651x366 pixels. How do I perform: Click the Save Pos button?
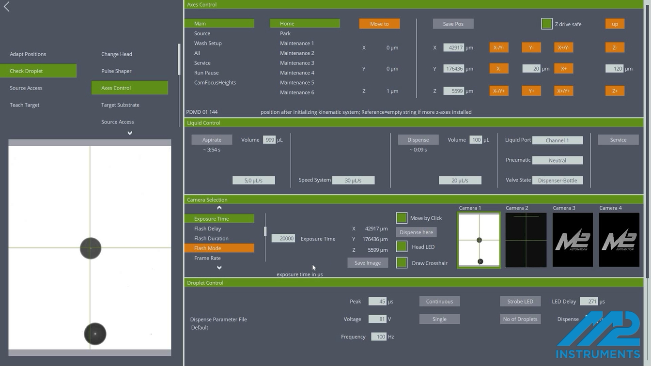pyautogui.click(x=453, y=24)
